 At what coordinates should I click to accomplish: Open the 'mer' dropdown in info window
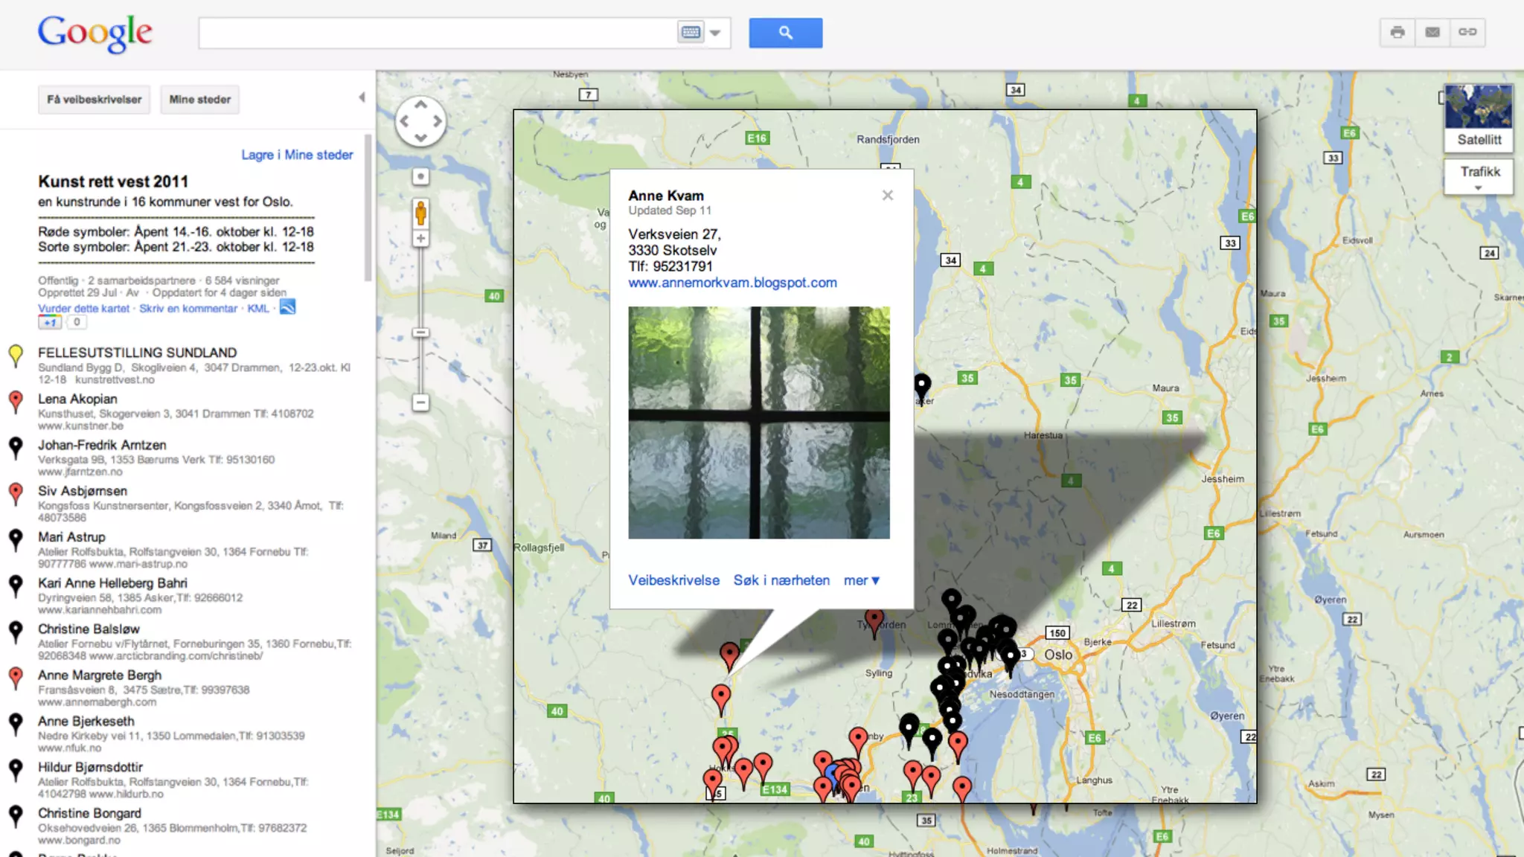[x=862, y=580]
